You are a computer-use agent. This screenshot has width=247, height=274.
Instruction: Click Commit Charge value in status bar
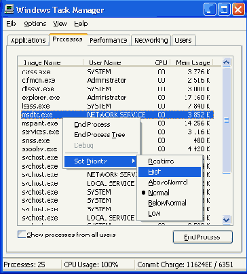click(185, 265)
